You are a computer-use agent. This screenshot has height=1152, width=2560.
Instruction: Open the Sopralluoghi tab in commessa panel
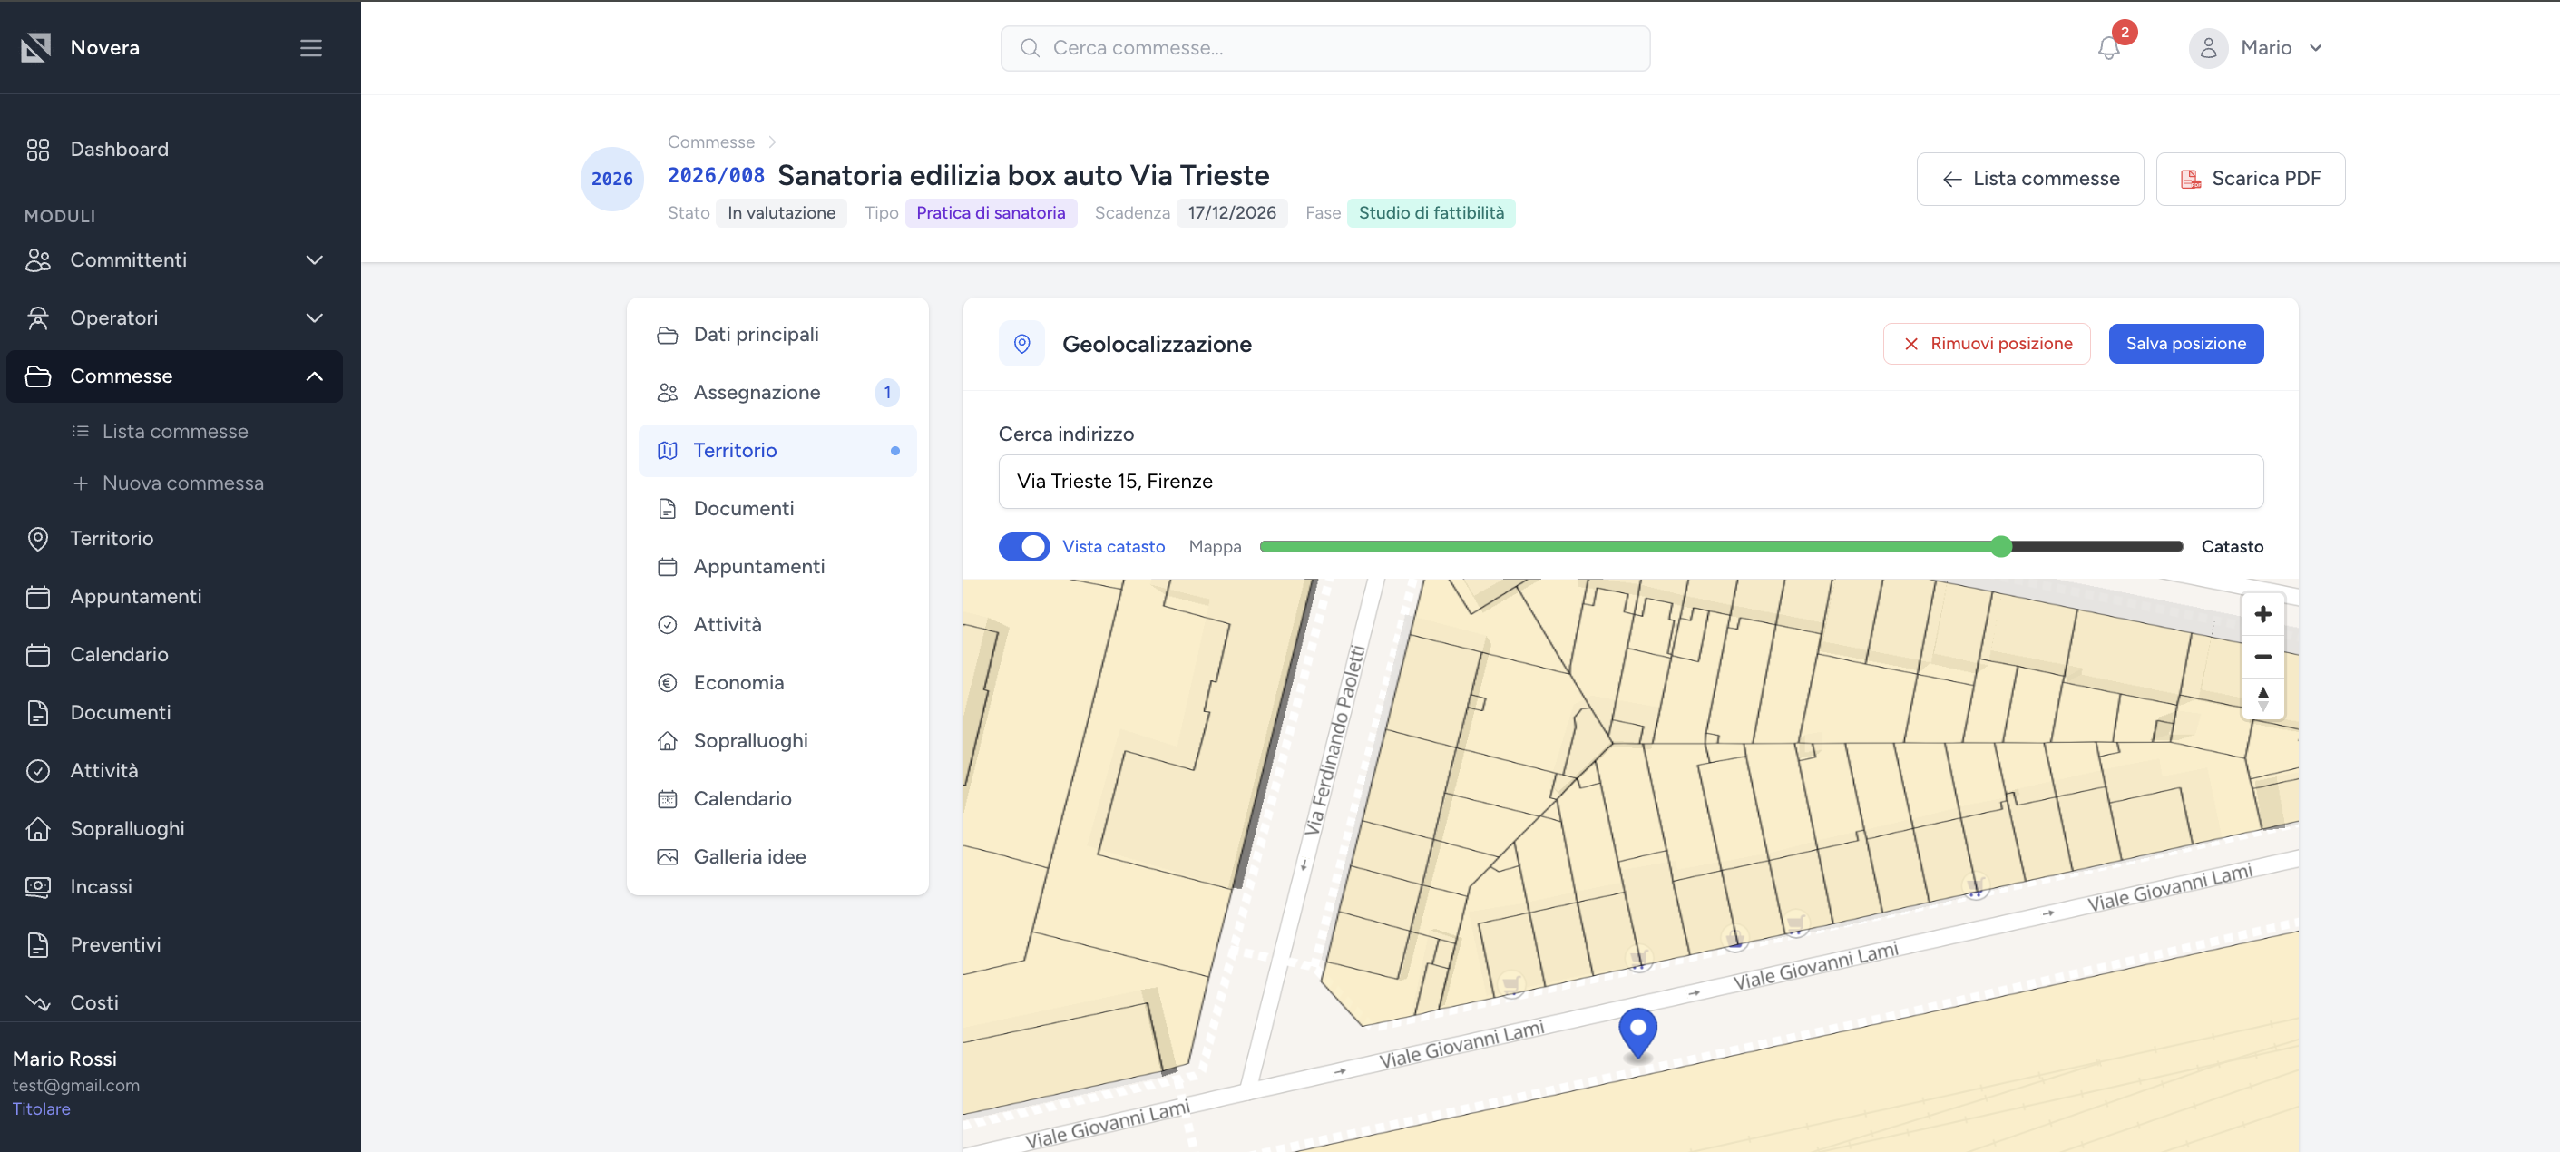tap(777, 741)
